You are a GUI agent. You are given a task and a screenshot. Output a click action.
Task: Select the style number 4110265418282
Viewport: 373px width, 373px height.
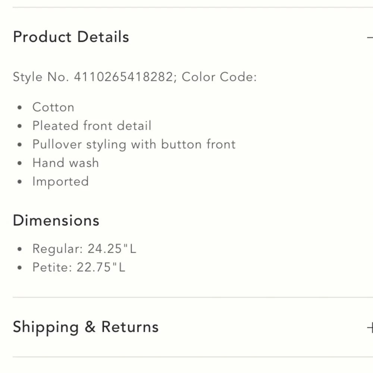123,77
